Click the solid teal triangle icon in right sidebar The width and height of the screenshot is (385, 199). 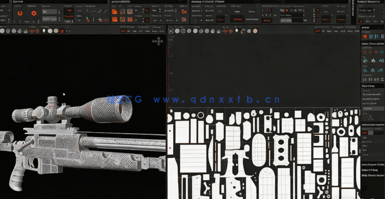click(373, 60)
